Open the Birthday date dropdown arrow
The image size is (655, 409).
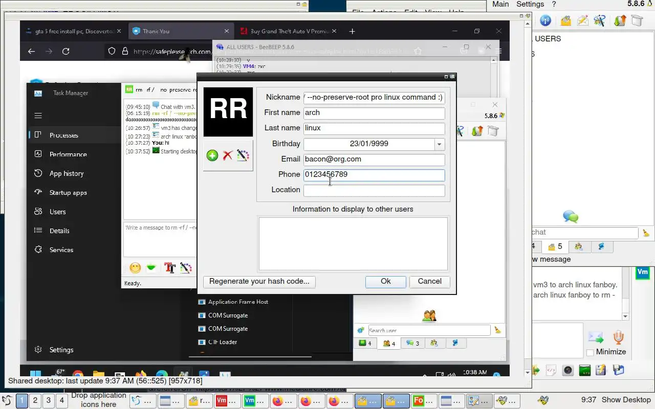point(439,144)
